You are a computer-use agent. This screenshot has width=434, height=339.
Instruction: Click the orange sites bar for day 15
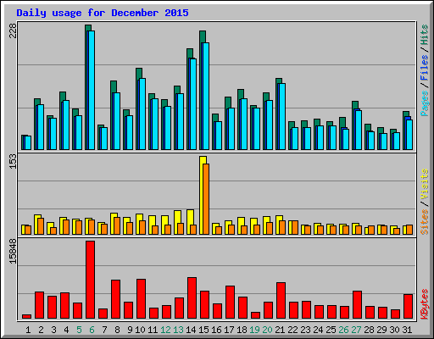tap(206, 199)
